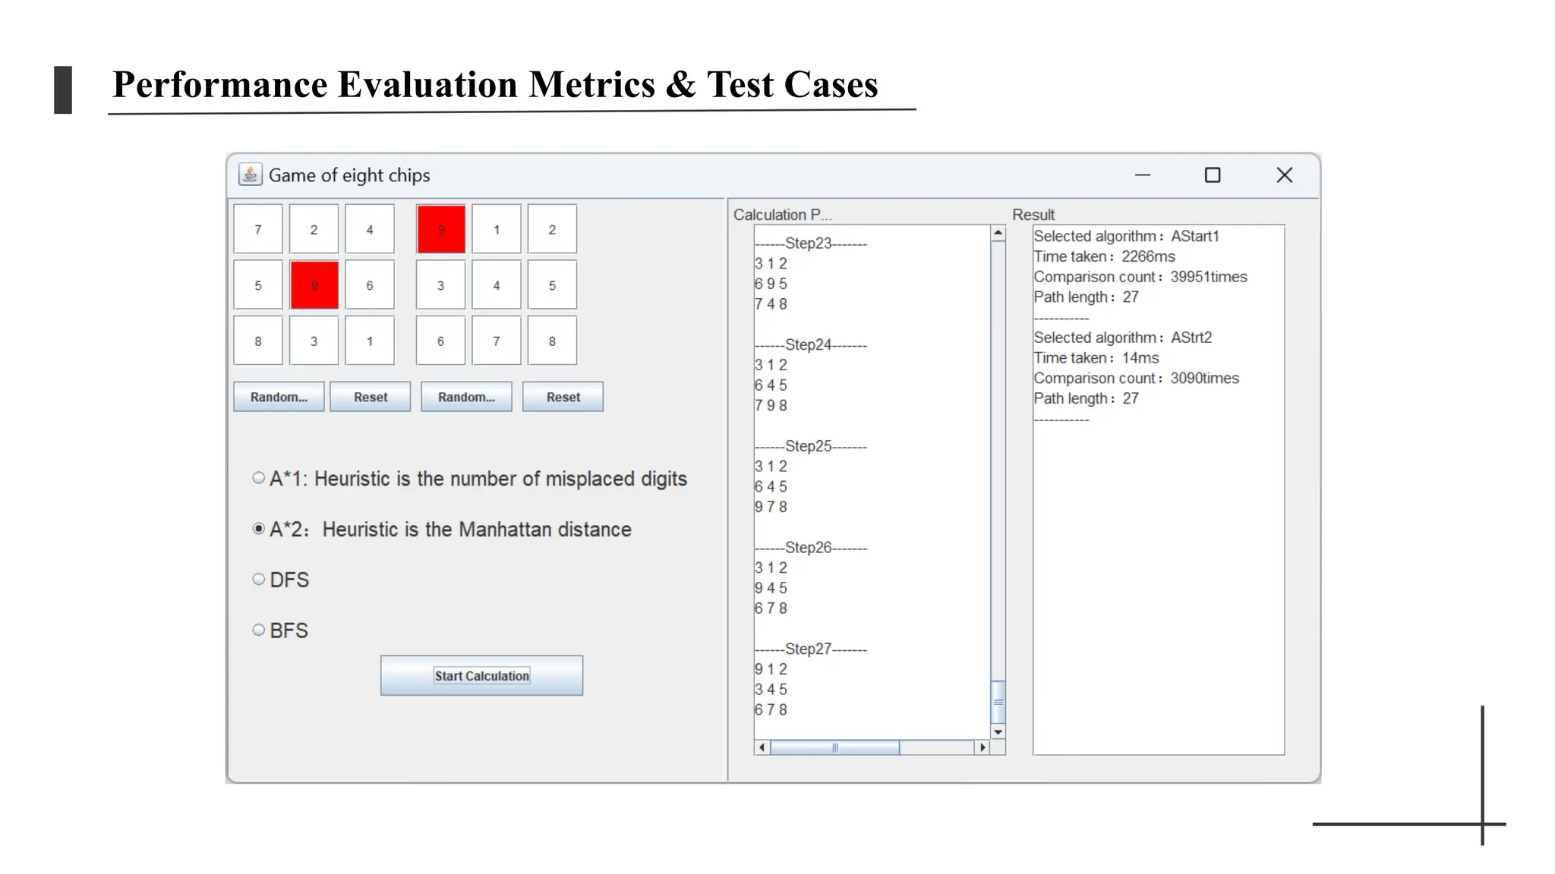The image size is (1555, 874).
Task: Click the Step23 header line
Action: 811,244
